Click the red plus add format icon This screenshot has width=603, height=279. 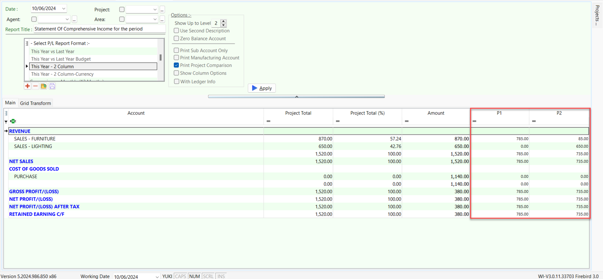tap(27, 86)
